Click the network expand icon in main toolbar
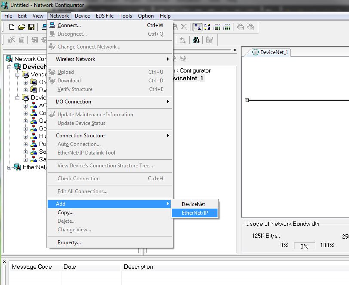The width and height of the screenshot is (349, 285). [250, 27]
